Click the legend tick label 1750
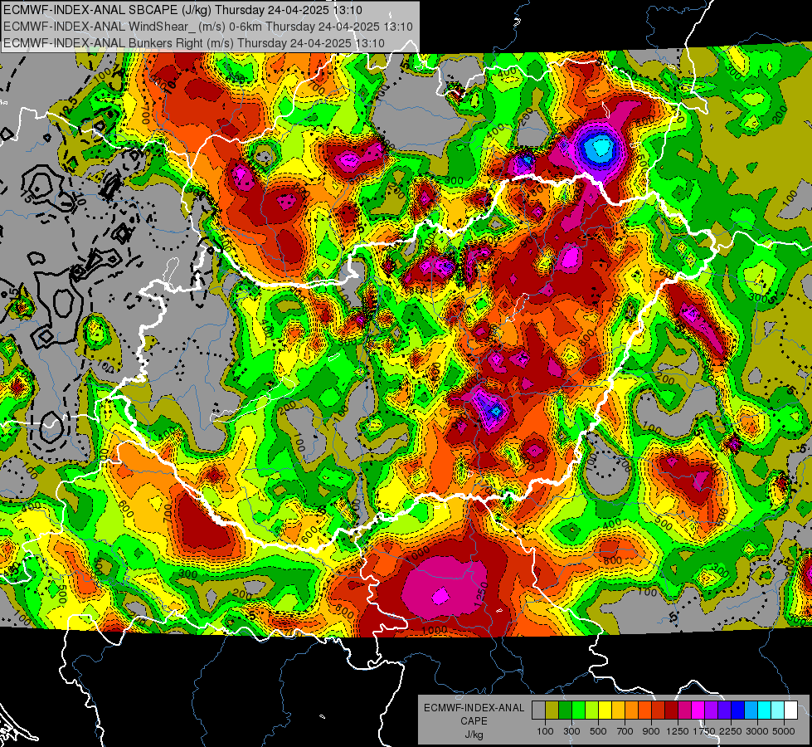This screenshot has width=812, height=747. [x=704, y=731]
